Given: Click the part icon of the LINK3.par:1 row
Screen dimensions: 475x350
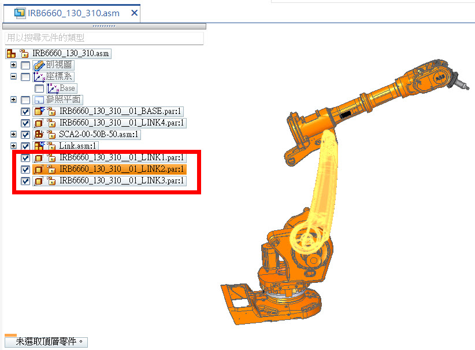Looking at the screenshot, I should pos(39,181).
